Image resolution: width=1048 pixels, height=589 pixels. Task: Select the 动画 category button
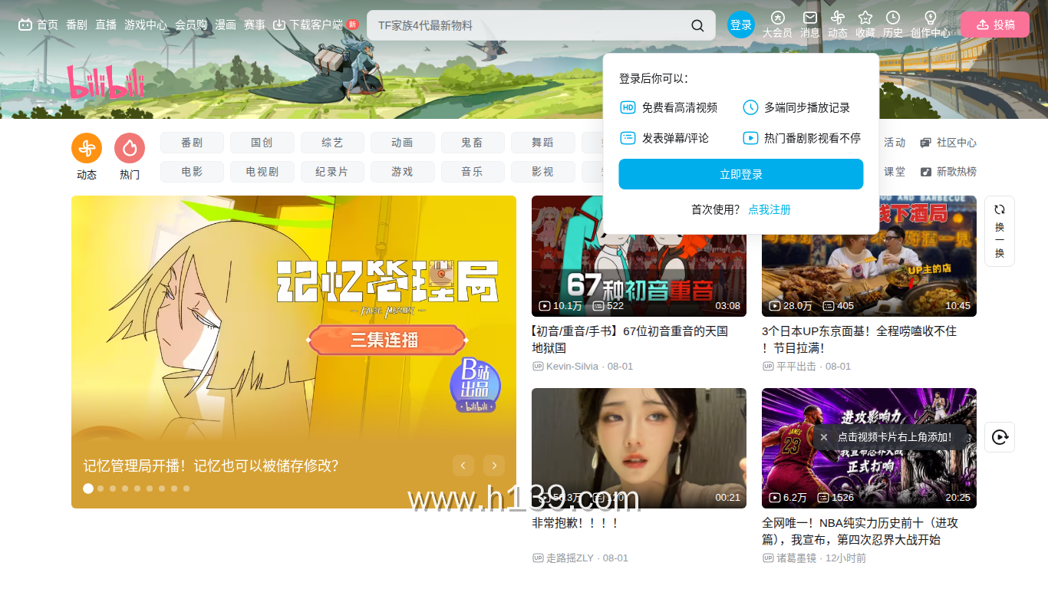pyautogui.click(x=402, y=143)
